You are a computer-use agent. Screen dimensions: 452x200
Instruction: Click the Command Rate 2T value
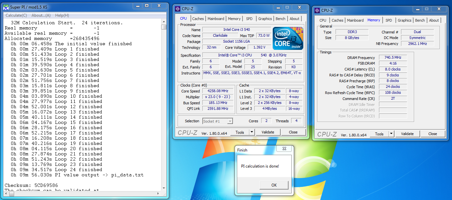[x=393, y=98]
